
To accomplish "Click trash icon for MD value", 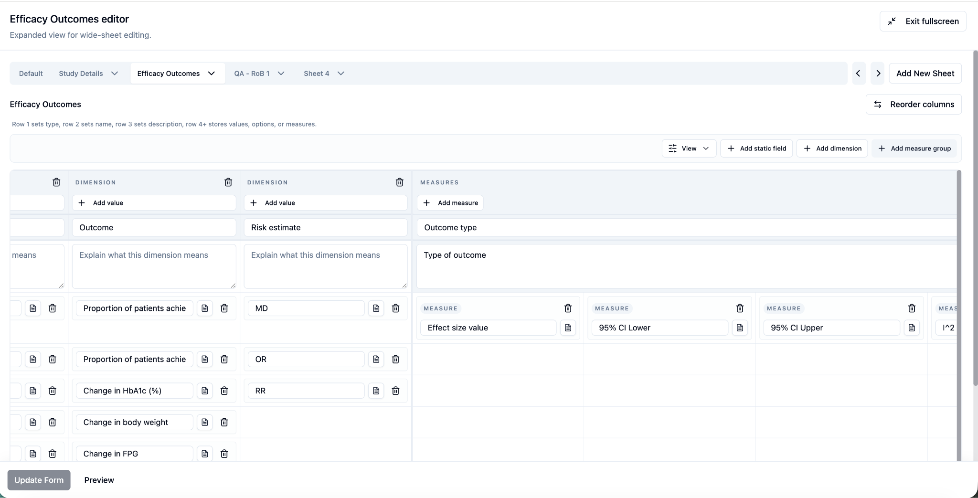I will point(395,308).
